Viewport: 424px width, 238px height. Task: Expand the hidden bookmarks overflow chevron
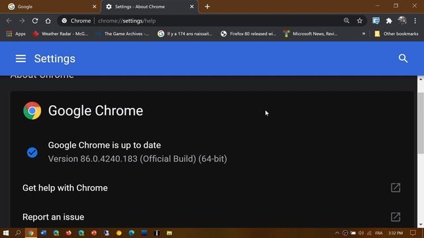pyautogui.click(x=364, y=34)
